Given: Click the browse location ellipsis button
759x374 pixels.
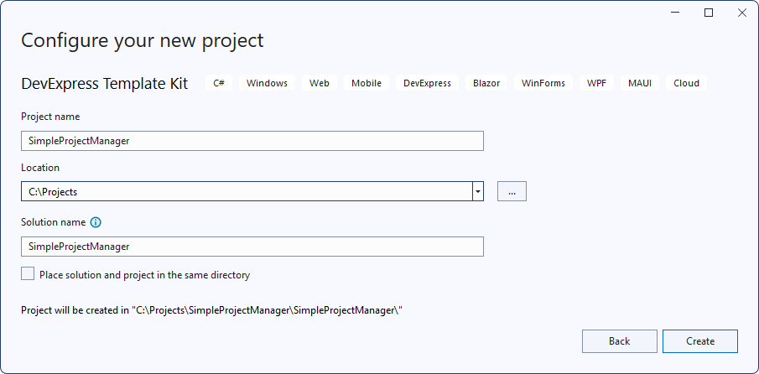Looking at the screenshot, I should [x=512, y=191].
